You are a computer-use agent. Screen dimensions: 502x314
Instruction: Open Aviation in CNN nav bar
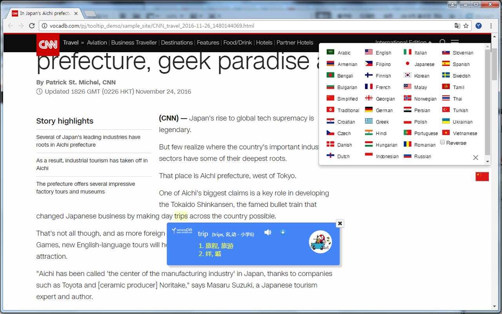click(97, 42)
